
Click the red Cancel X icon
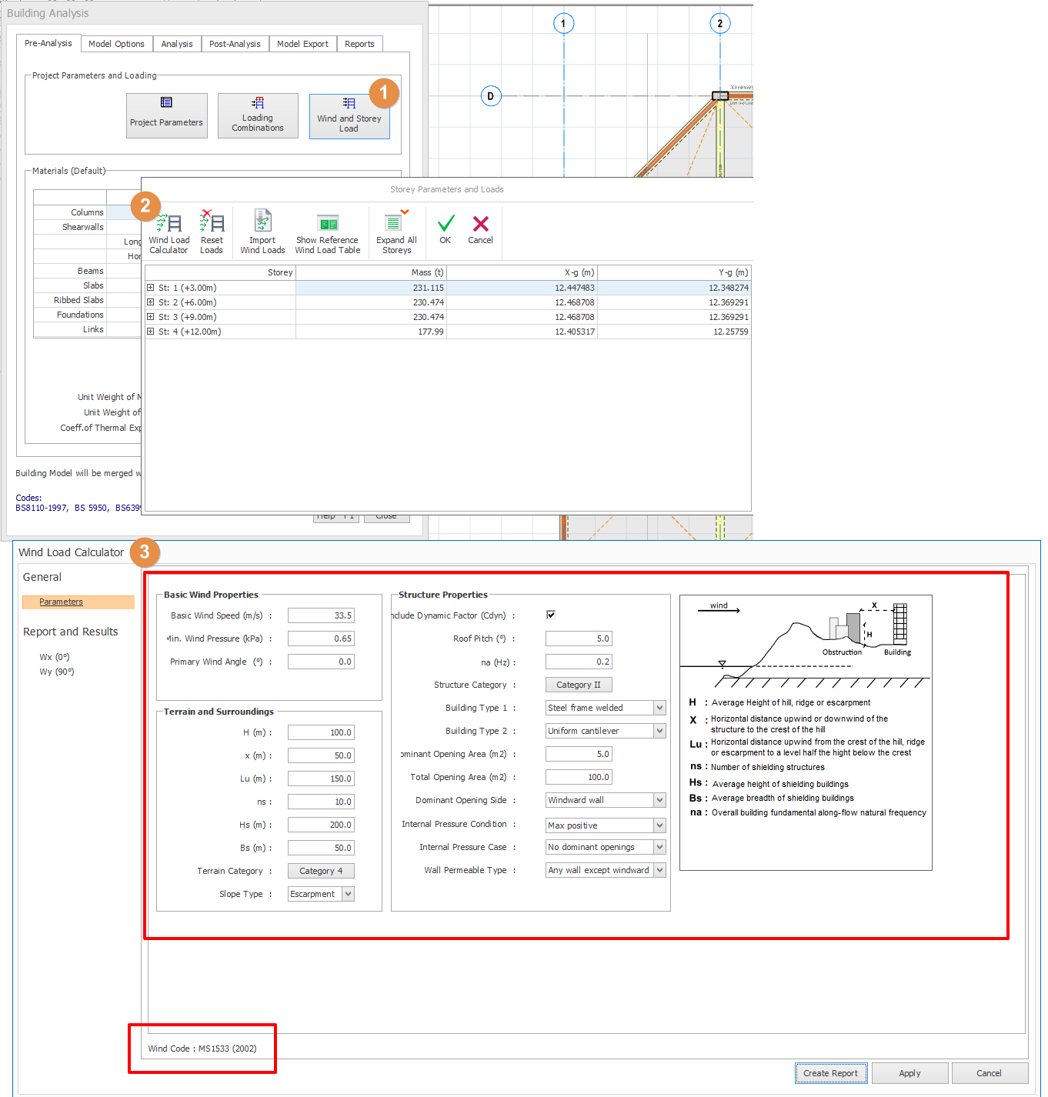click(x=481, y=228)
